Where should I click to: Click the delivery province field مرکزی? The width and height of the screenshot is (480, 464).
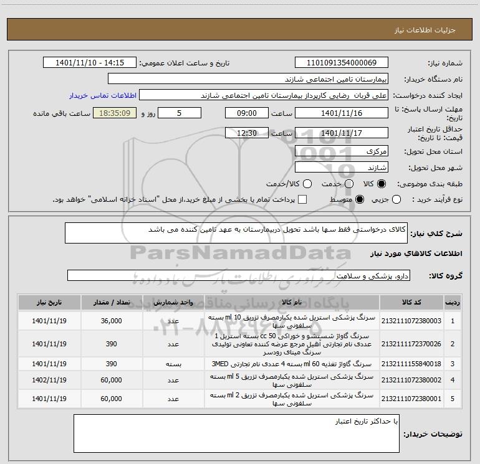(342, 151)
